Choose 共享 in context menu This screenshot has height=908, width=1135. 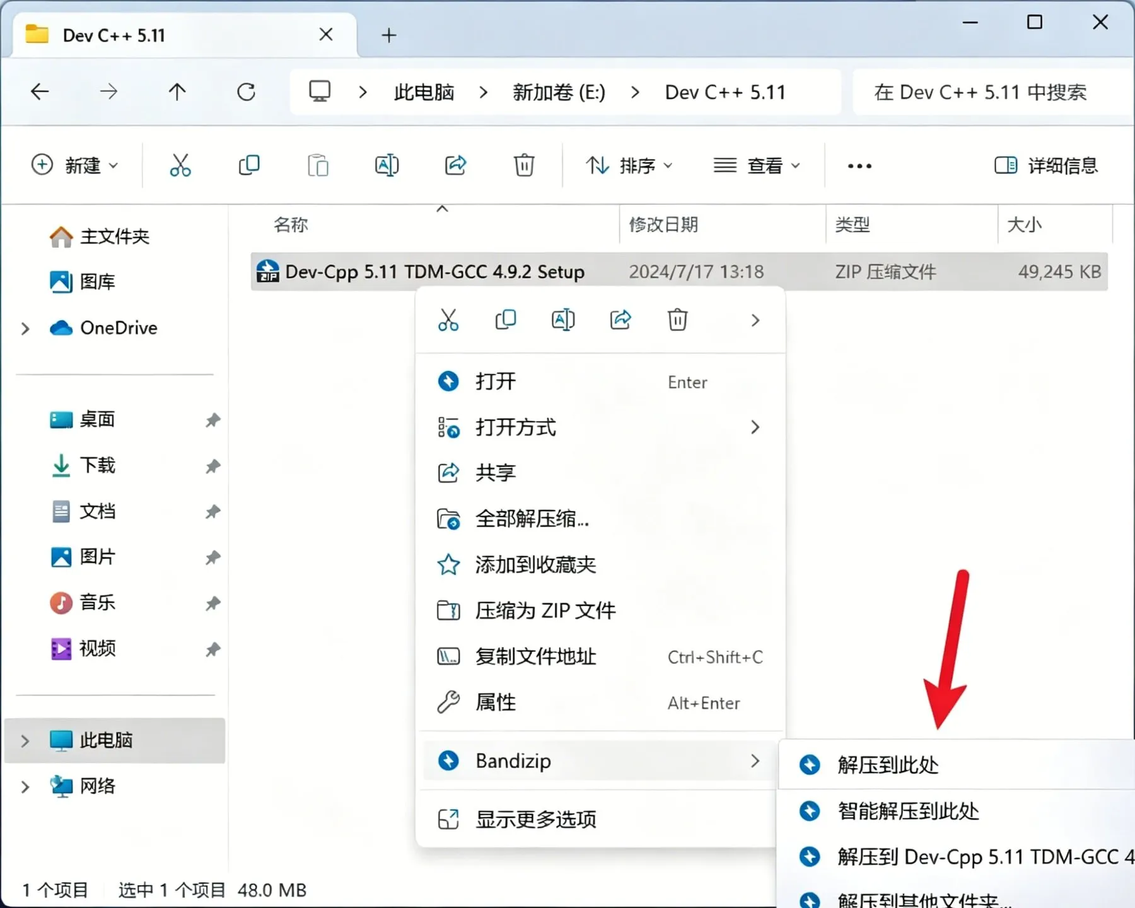(x=600, y=473)
